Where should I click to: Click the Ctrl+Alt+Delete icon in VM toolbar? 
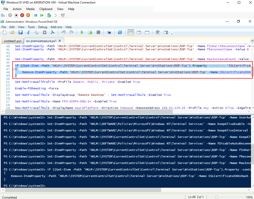click(x=3, y=15)
